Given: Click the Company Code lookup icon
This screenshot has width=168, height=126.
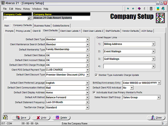Looking at the screenshot, I should point(29,18).
